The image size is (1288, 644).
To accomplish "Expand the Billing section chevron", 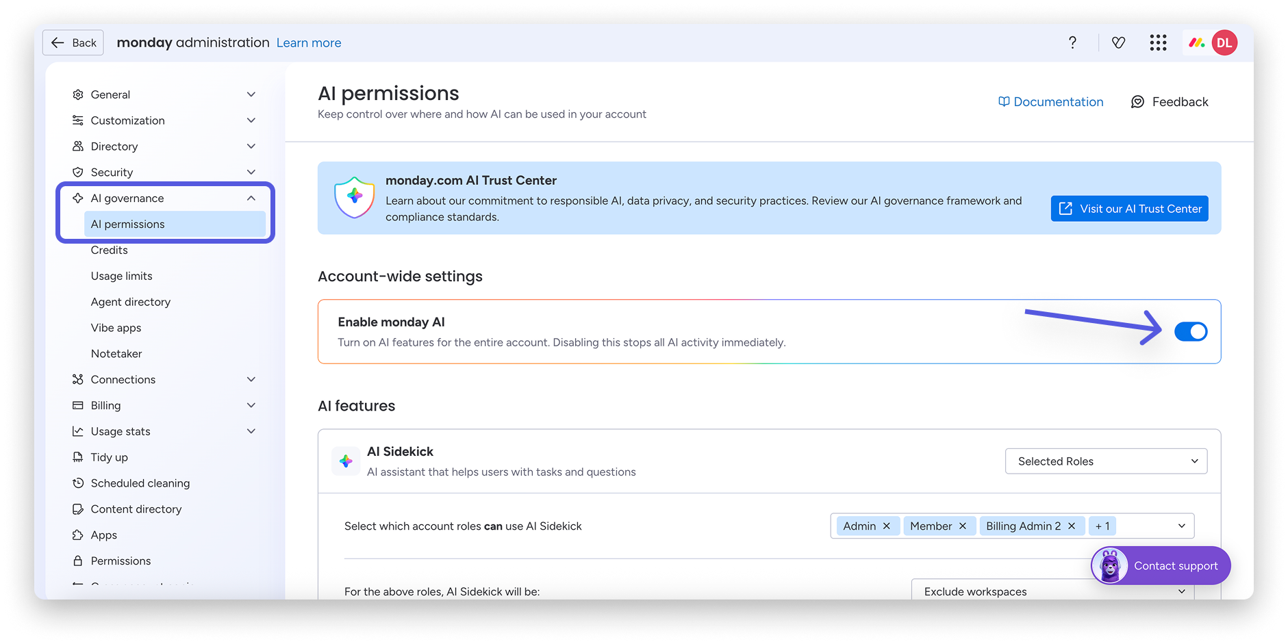I will (x=251, y=405).
